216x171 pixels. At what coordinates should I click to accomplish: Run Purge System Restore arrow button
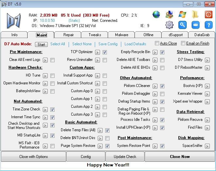click(x=100, y=146)
